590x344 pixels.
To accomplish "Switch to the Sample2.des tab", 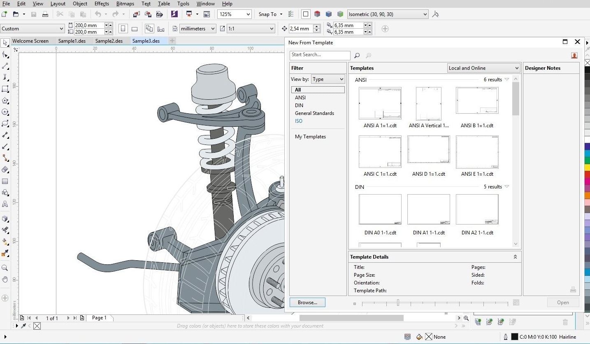I will pyautogui.click(x=109, y=41).
